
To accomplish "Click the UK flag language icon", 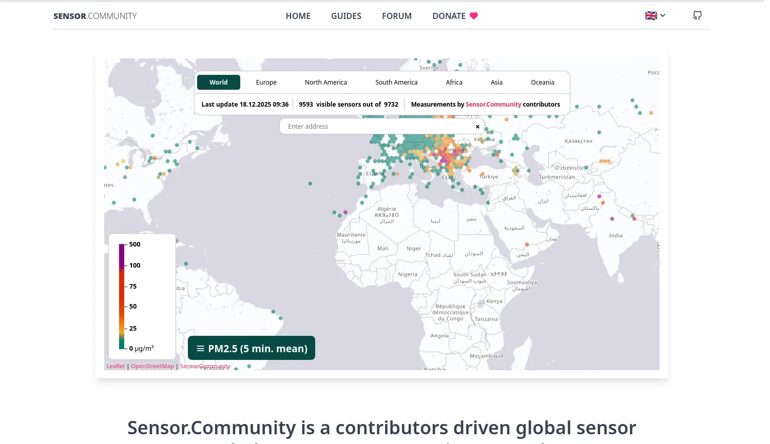I will point(650,15).
